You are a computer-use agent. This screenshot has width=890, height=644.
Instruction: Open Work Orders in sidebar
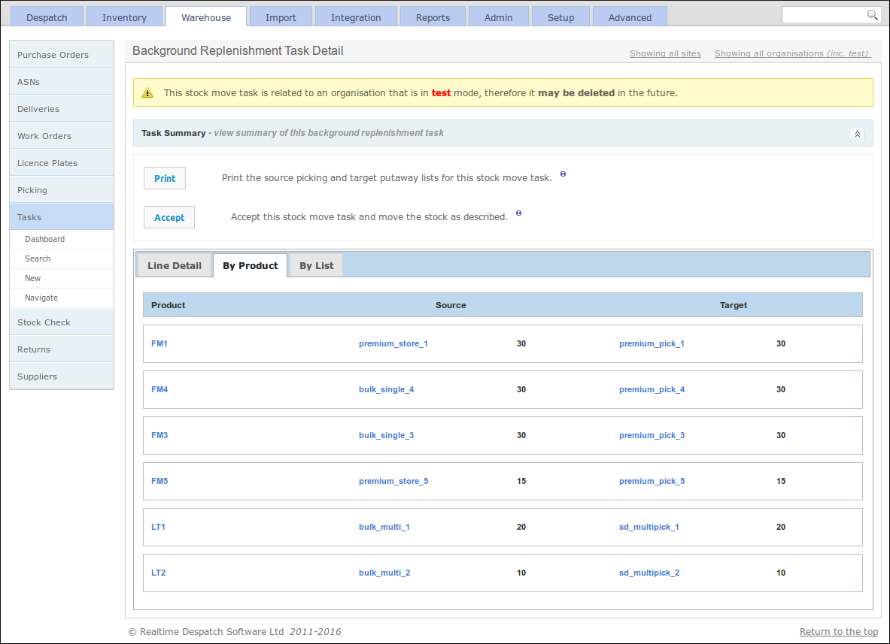(x=62, y=136)
